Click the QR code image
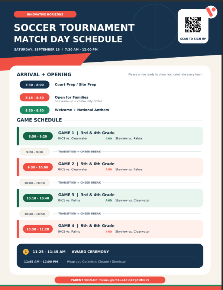Screen dimensions: 223x290 tap(193, 25)
